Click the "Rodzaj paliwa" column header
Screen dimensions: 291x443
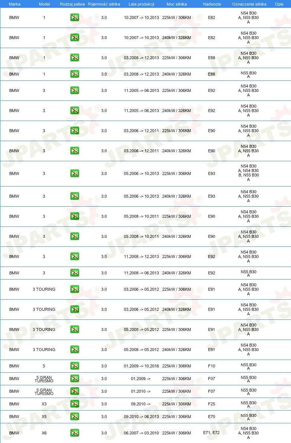[72, 4]
